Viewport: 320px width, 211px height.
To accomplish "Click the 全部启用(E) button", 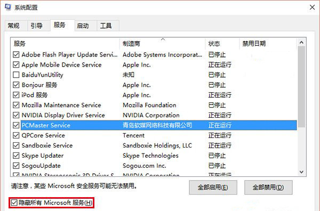I will point(213,187).
